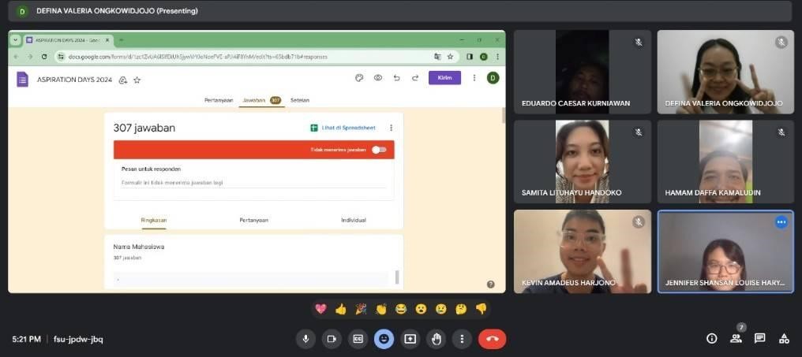Show participants list with 7 badge

coord(736,337)
